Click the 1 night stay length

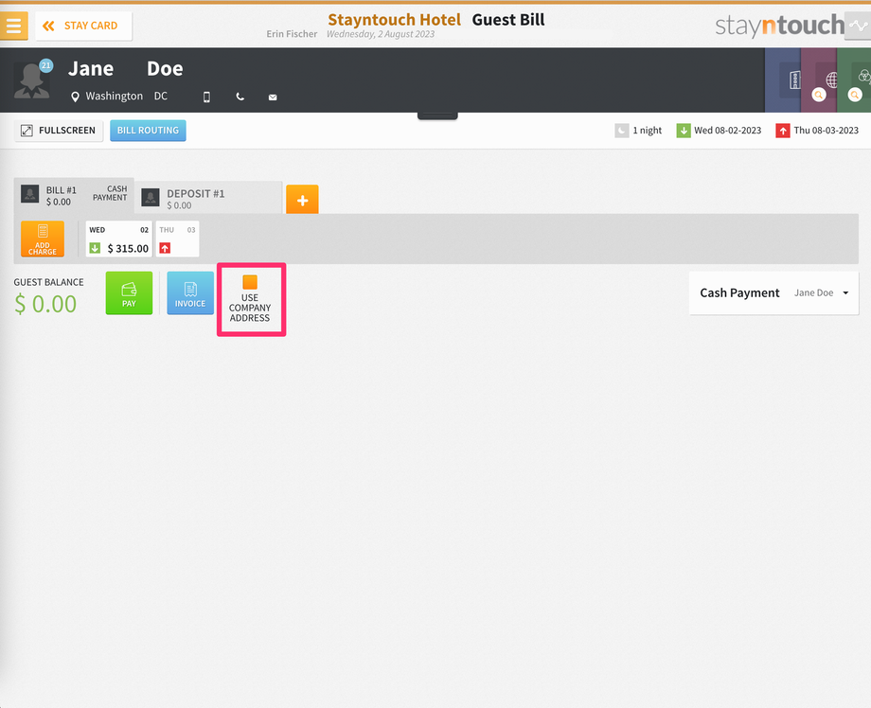click(648, 131)
